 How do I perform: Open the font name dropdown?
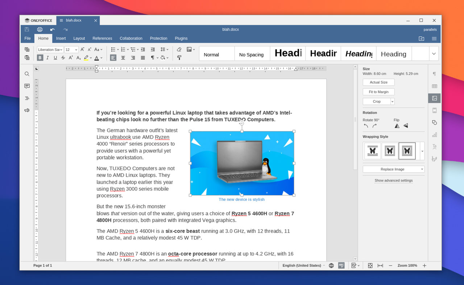click(61, 50)
